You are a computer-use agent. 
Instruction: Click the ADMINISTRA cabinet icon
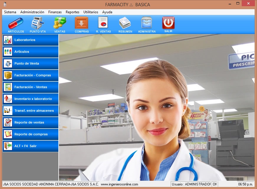click(147, 23)
